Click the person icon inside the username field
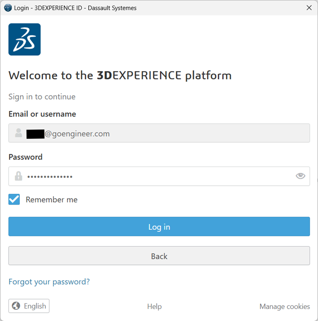The height and width of the screenshot is (321, 318). tap(18, 133)
